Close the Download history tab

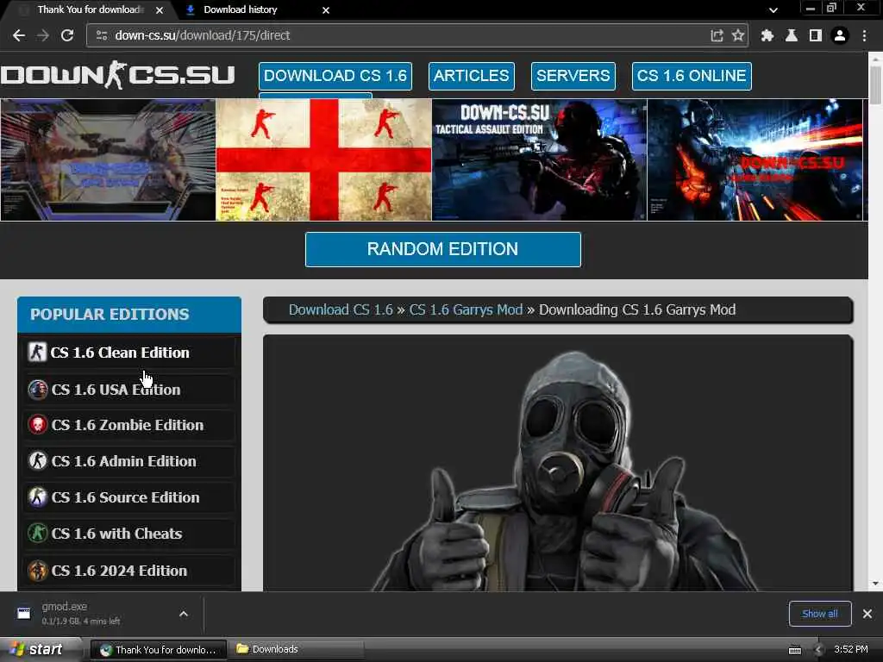[x=325, y=10]
